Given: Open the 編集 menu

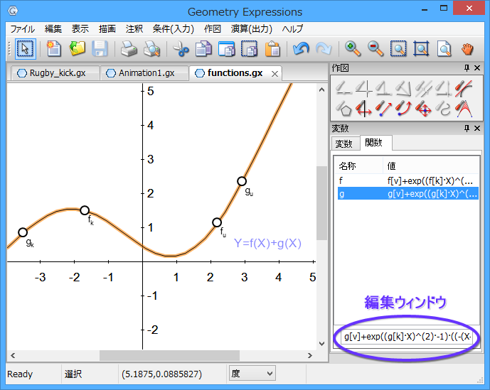Looking at the screenshot, I should pos(53,29).
